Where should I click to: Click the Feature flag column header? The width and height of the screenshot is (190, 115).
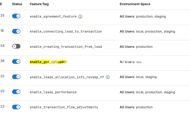coord(39,4)
